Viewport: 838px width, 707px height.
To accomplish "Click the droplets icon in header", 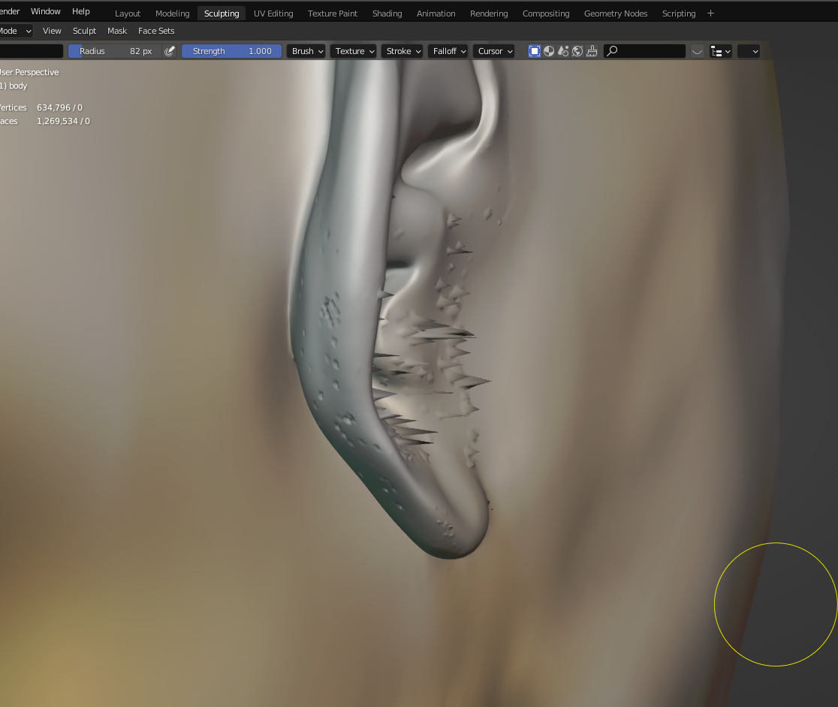I will (x=563, y=51).
